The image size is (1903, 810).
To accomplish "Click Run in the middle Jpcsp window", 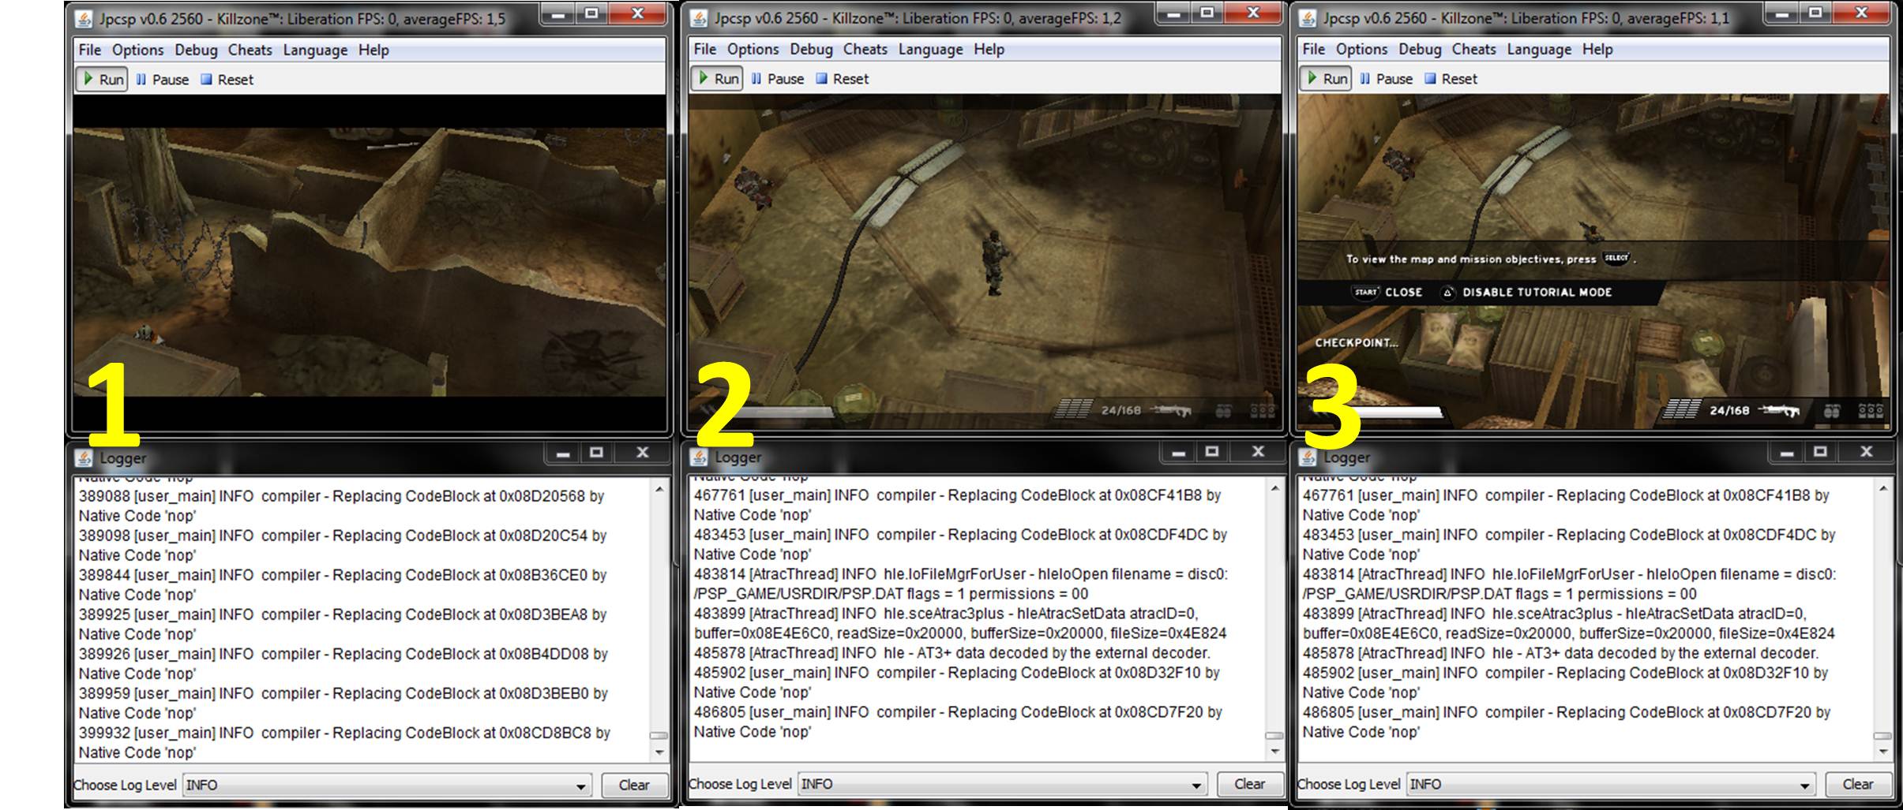I will click(x=717, y=79).
